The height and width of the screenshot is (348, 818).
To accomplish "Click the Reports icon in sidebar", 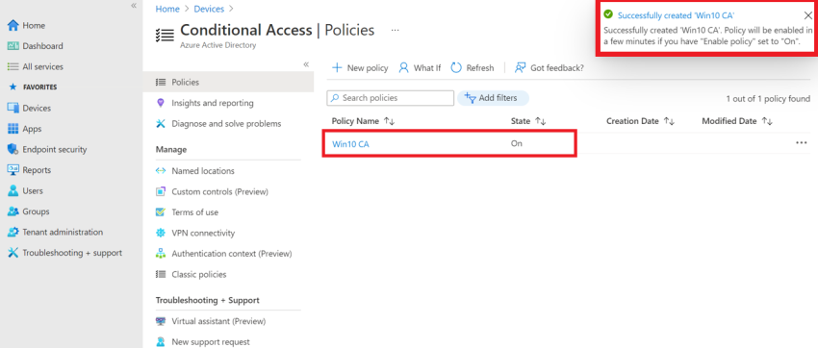I will (x=13, y=170).
